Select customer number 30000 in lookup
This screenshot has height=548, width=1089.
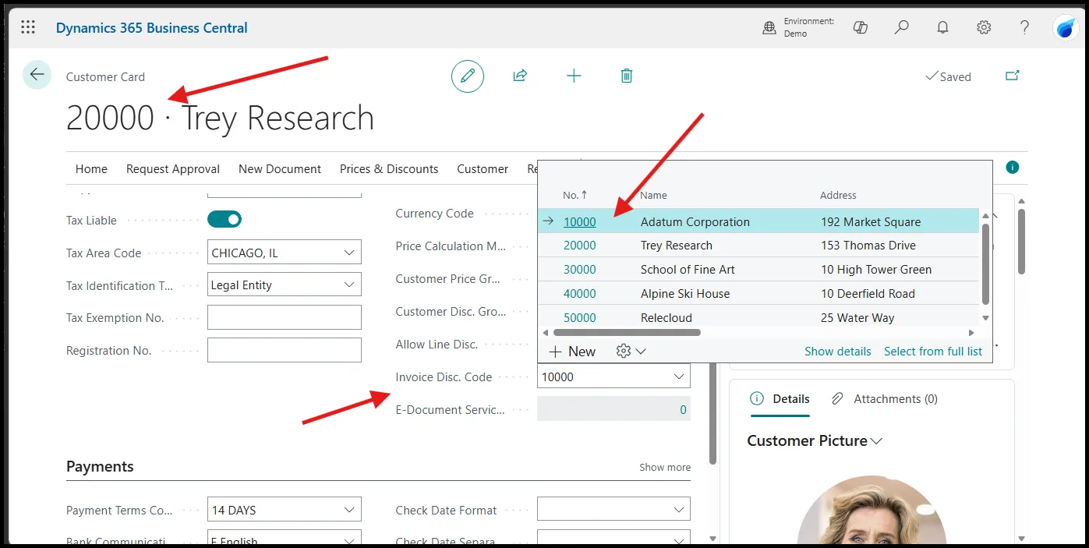(579, 269)
